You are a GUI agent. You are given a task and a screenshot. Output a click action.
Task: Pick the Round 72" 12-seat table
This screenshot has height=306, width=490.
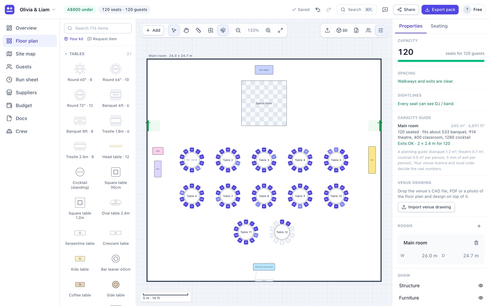point(80,98)
